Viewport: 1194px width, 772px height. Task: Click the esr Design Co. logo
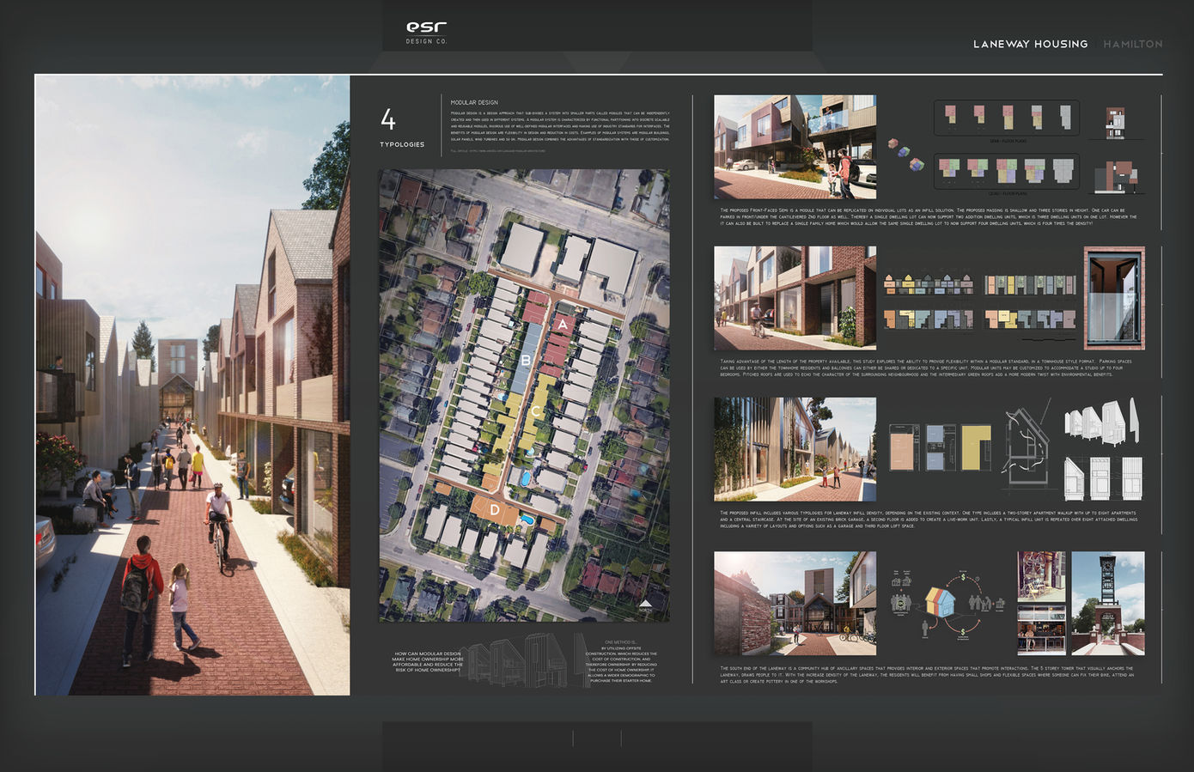click(x=426, y=33)
